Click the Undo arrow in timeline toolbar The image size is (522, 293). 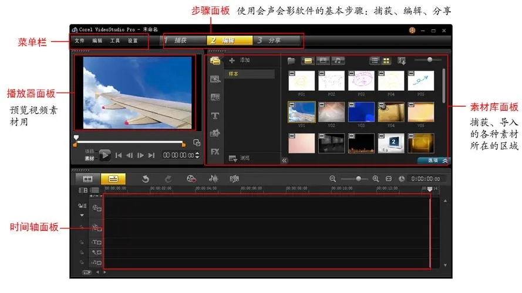click(x=146, y=178)
